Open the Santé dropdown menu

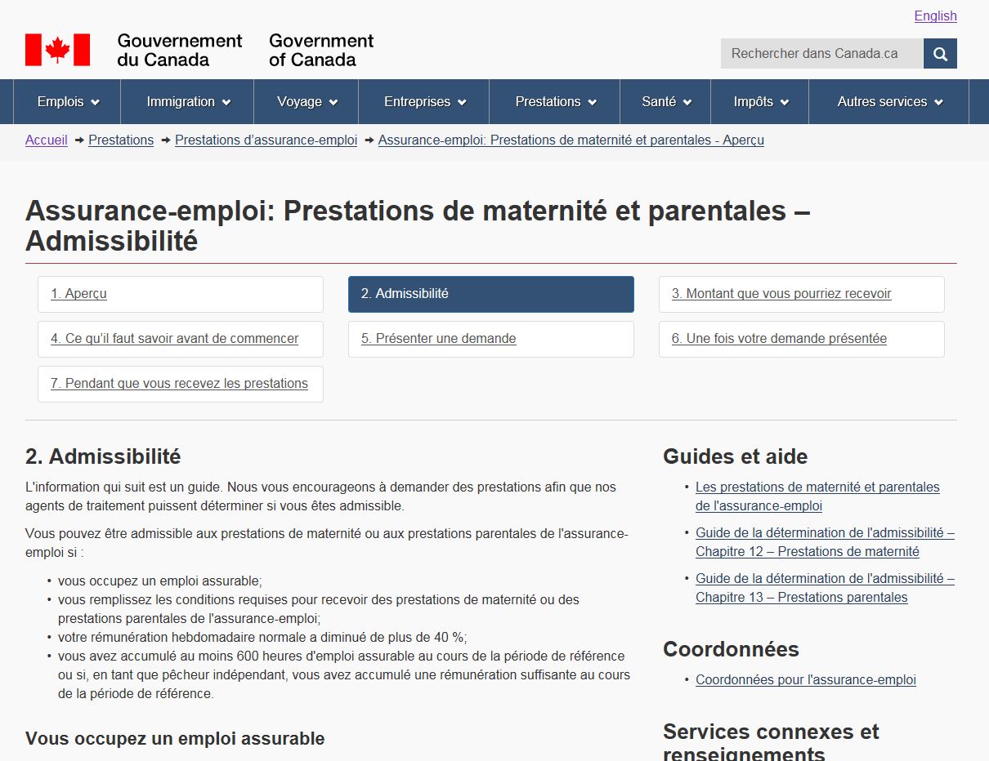[666, 102]
